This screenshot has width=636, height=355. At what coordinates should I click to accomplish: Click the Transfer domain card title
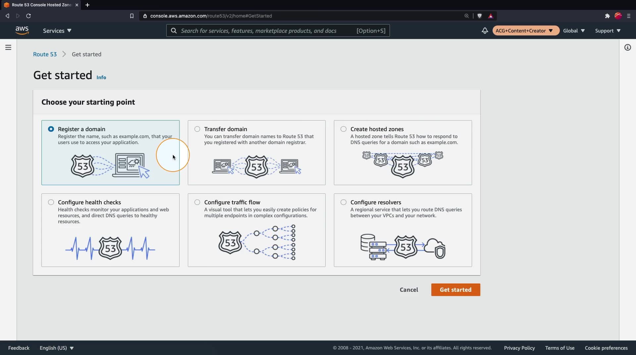226,129
